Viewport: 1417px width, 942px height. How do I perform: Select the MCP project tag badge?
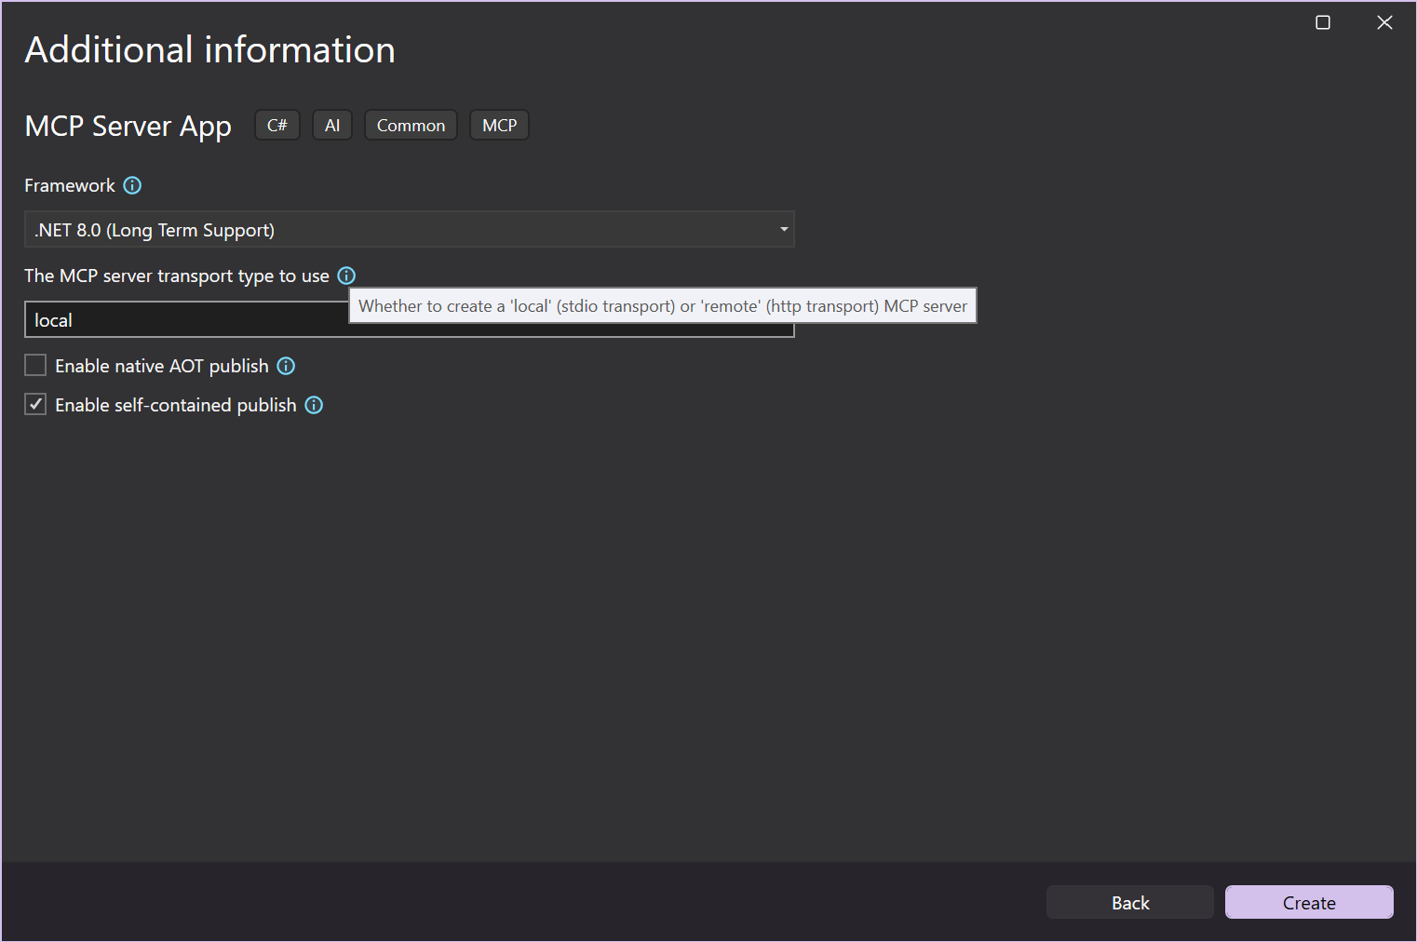click(499, 125)
